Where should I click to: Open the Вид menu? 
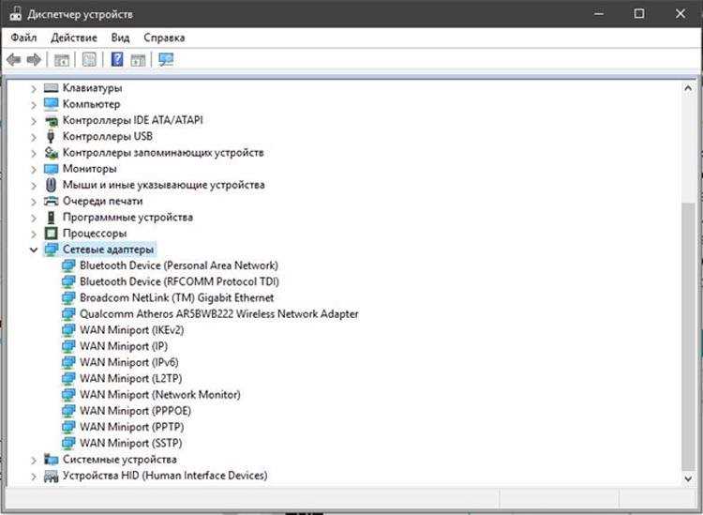(120, 38)
